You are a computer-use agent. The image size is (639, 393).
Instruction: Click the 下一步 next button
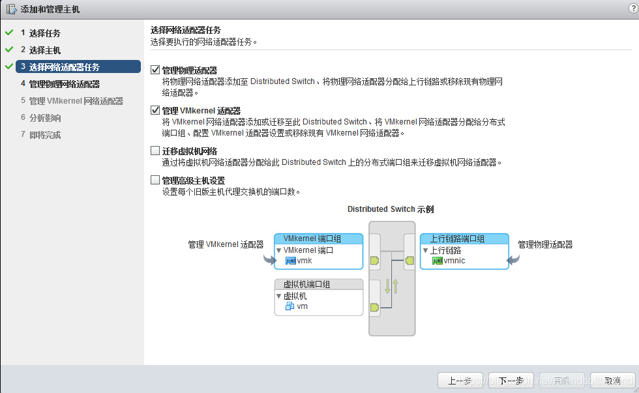pyautogui.click(x=511, y=381)
